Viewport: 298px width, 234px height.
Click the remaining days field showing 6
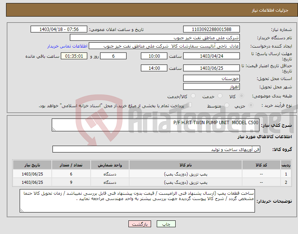[113, 56]
